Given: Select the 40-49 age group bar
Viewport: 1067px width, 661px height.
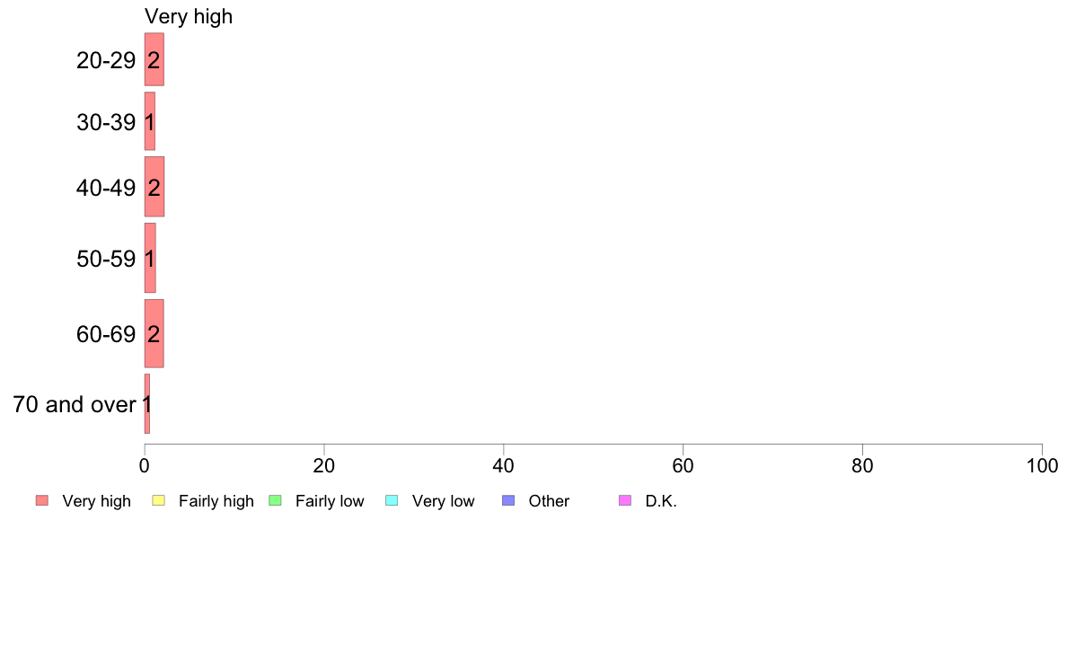Looking at the screenshot, I should 154,187.
